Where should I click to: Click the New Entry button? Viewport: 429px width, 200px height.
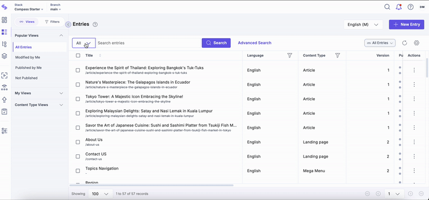[406, 24]
